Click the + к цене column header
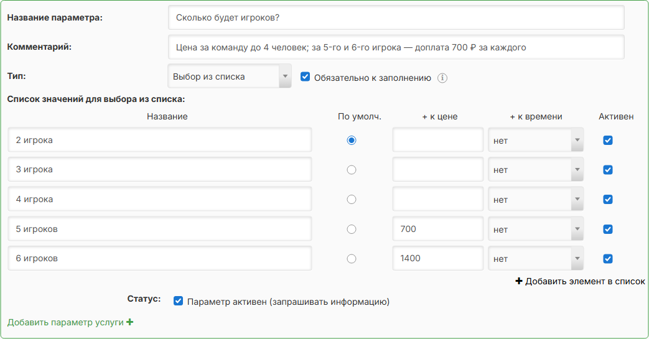649x339 pixels. (439, 117)
